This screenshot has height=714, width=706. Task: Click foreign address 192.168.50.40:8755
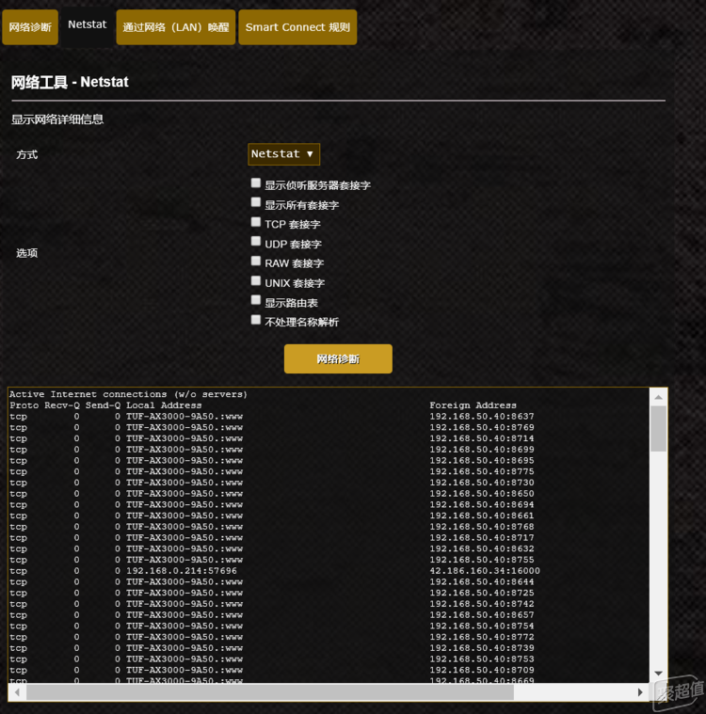(x=482, y=560)
